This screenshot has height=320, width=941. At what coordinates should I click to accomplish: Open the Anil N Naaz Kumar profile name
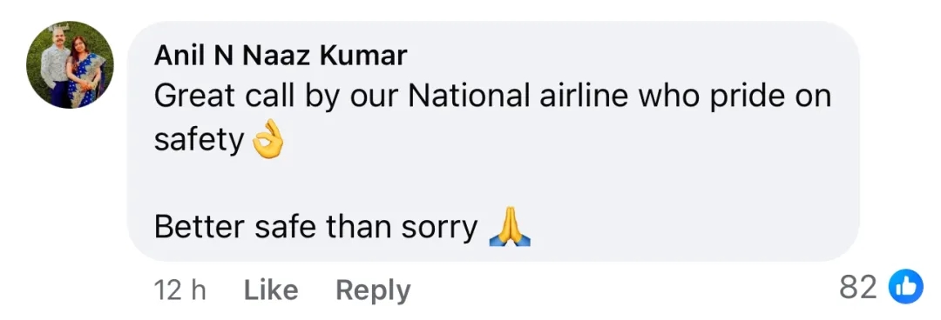281,57
